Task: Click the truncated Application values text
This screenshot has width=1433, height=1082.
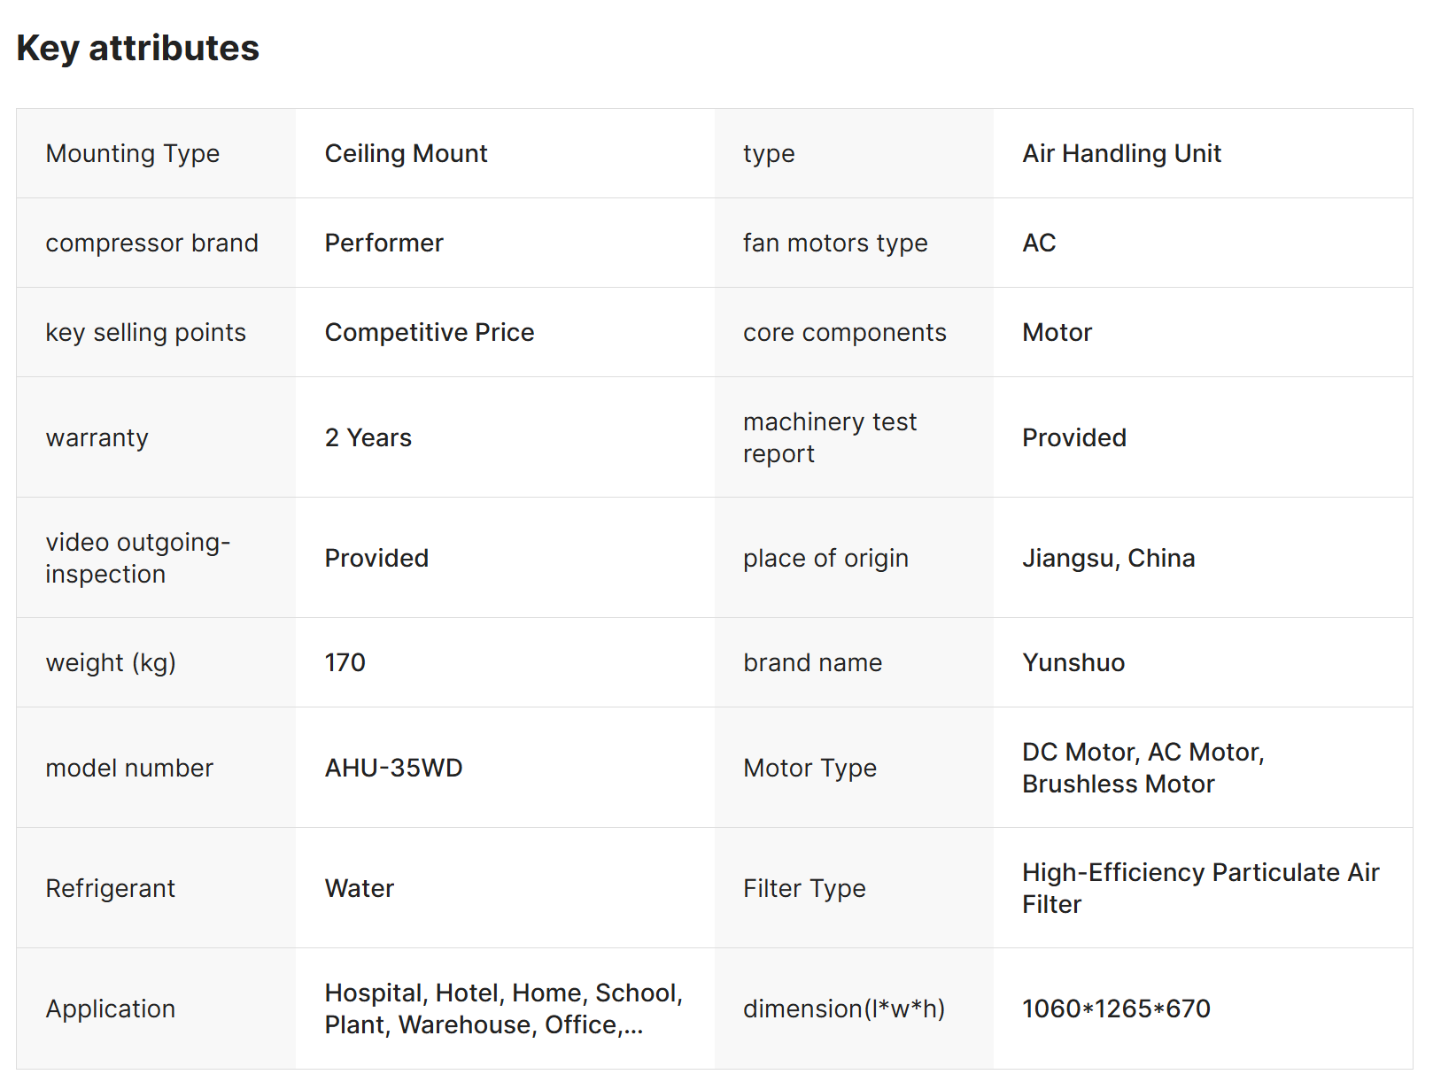Action: point(503,1009)
